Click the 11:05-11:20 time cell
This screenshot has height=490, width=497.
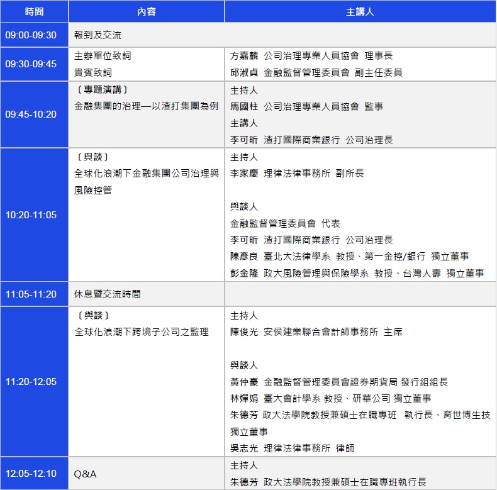[34, 294]
